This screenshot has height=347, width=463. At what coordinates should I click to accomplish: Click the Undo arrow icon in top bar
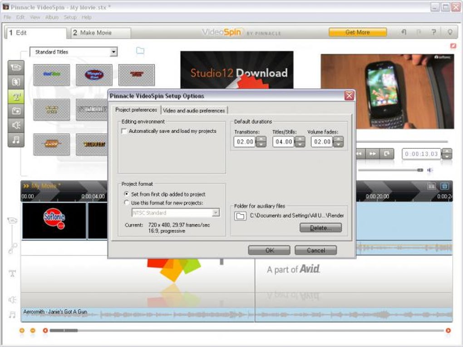tap(404, 32)
